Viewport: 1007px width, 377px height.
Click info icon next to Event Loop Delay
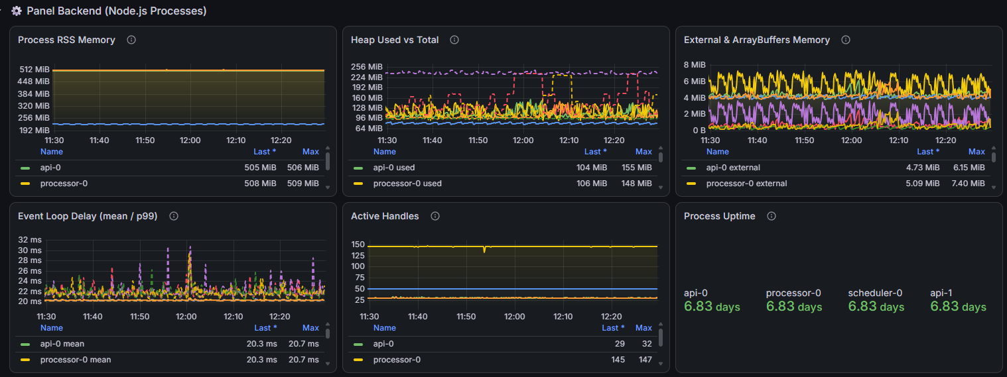click(x=173, y=216)
